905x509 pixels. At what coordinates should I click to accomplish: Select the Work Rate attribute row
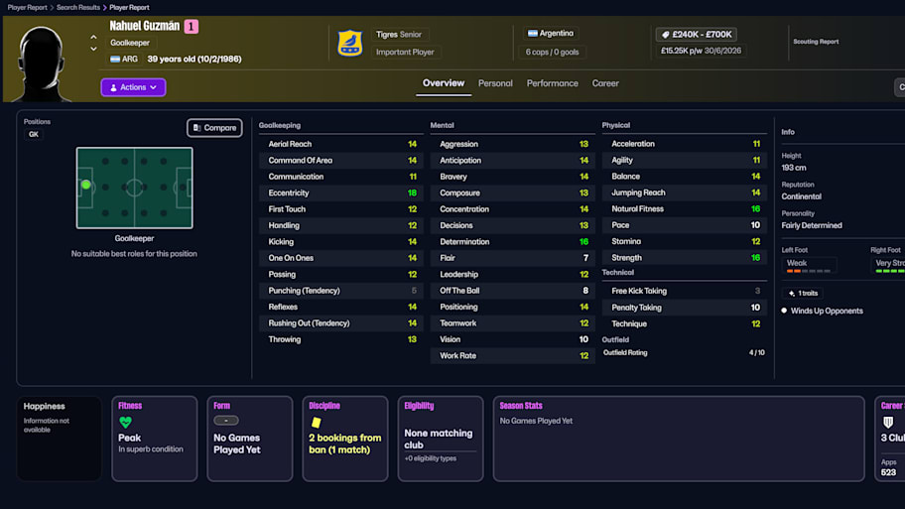click(512, 355)
